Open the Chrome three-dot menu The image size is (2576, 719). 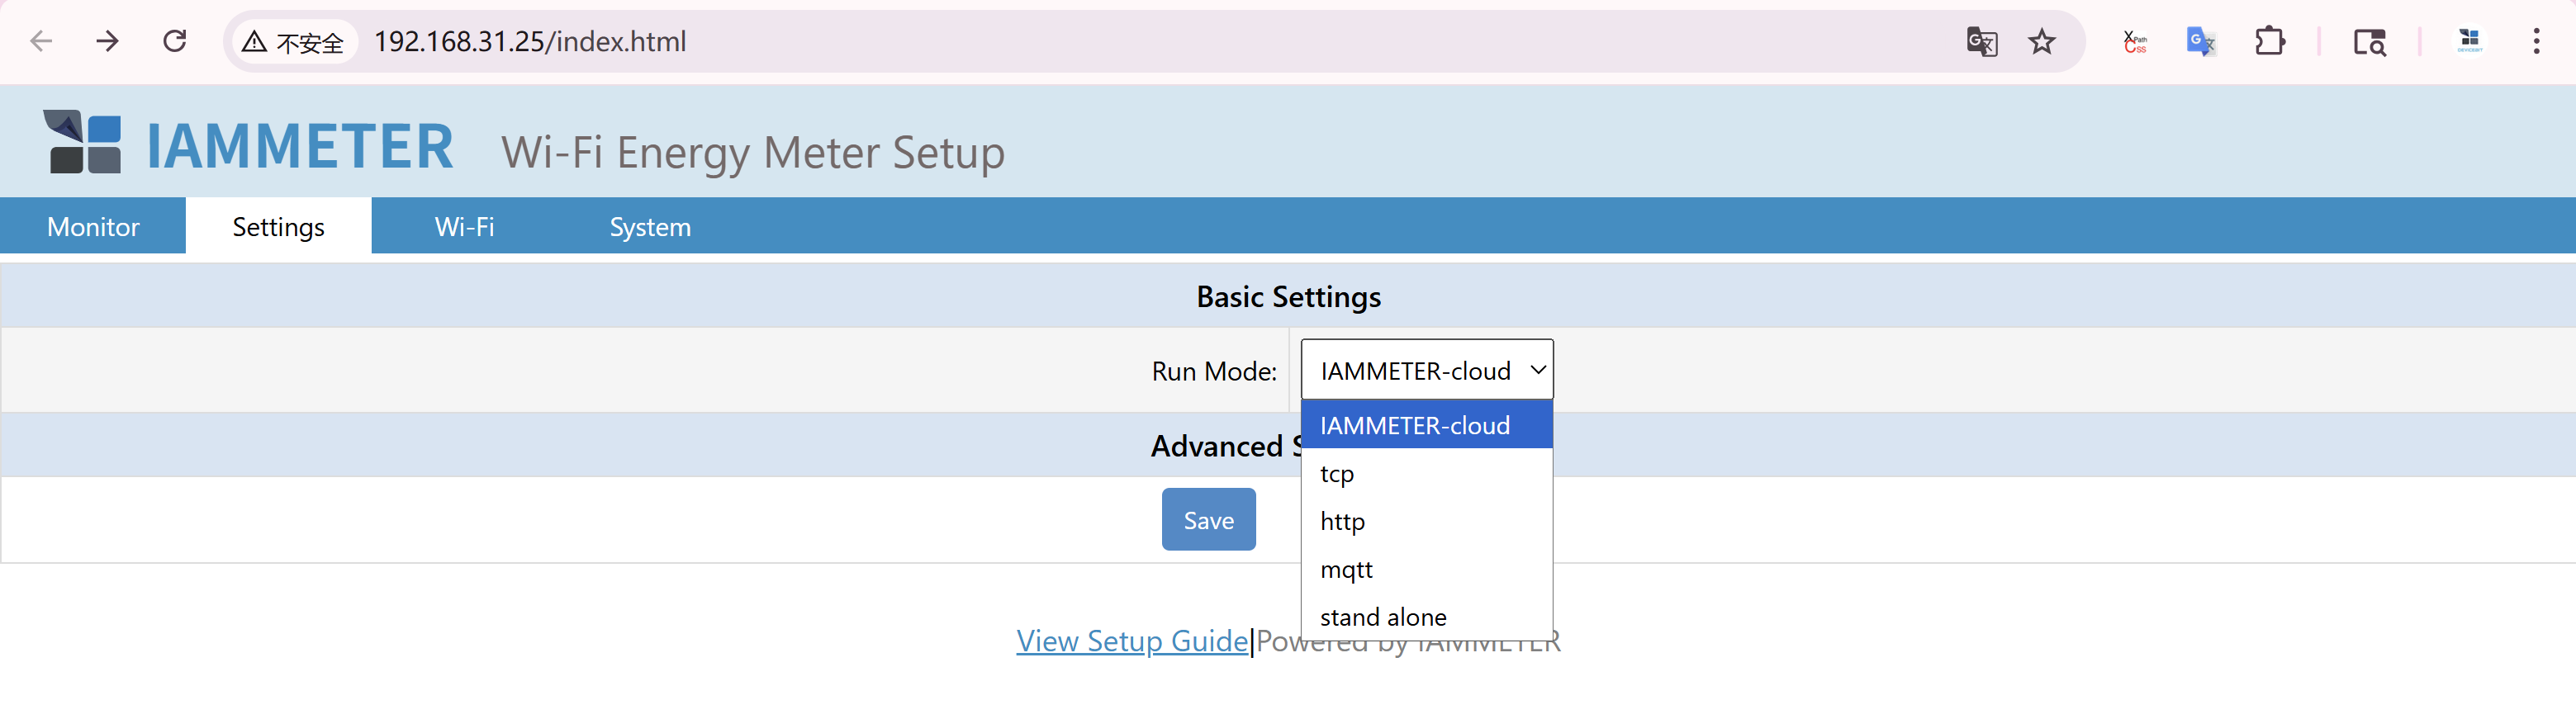2536,42
